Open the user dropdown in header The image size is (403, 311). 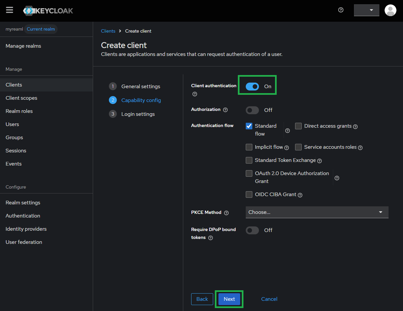coord(366,10)
